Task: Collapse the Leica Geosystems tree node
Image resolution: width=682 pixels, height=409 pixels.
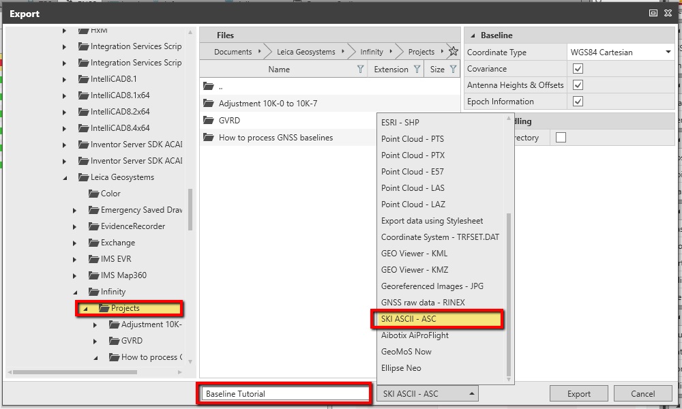Action: pyautogui.click(x=65, y=178)
